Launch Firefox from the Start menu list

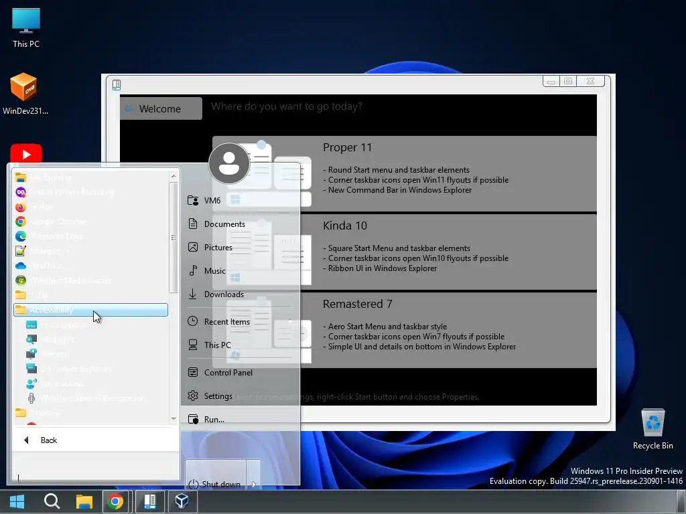pos(90,207)
